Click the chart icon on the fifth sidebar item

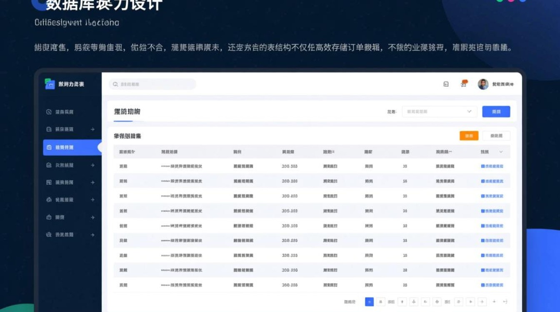49,182
